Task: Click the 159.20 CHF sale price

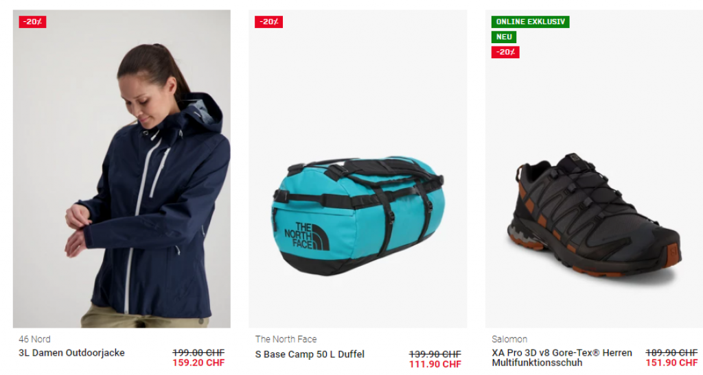Action: [x=198, y=363]
